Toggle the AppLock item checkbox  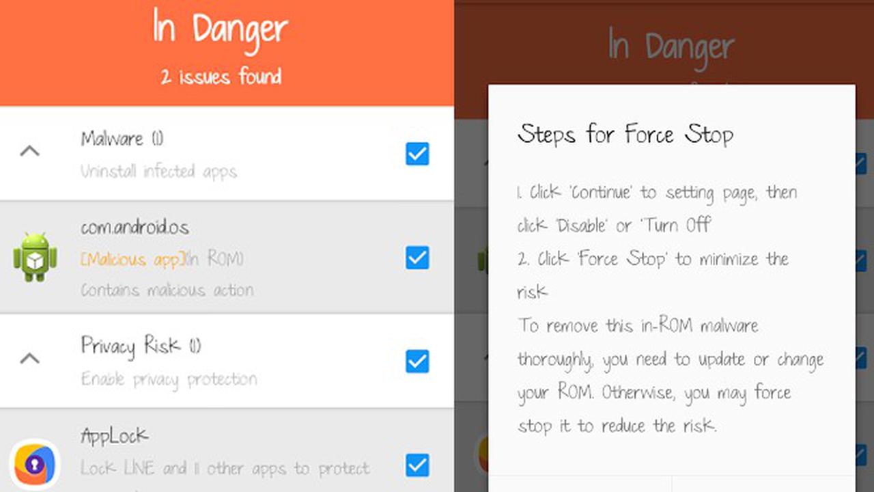pyautogui.click(x=417, y=465)
